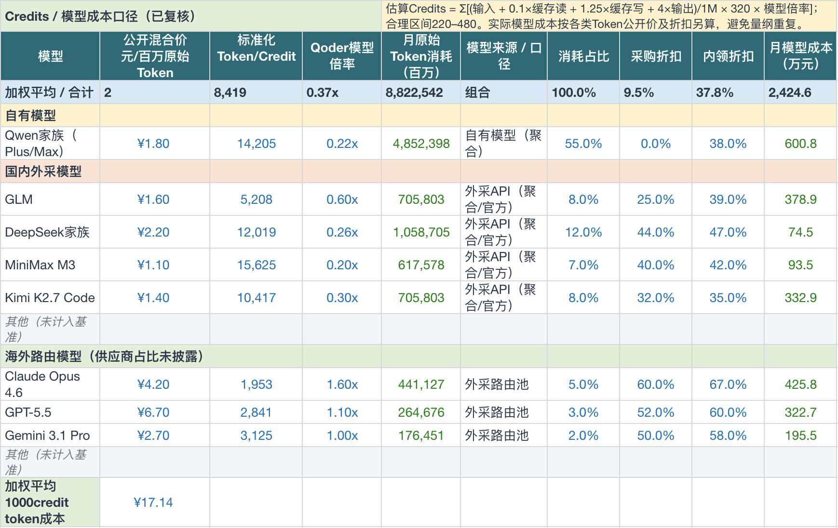Click the Gemini 3.1 Pro row label
838x528 pixels.
pos(50,436)
